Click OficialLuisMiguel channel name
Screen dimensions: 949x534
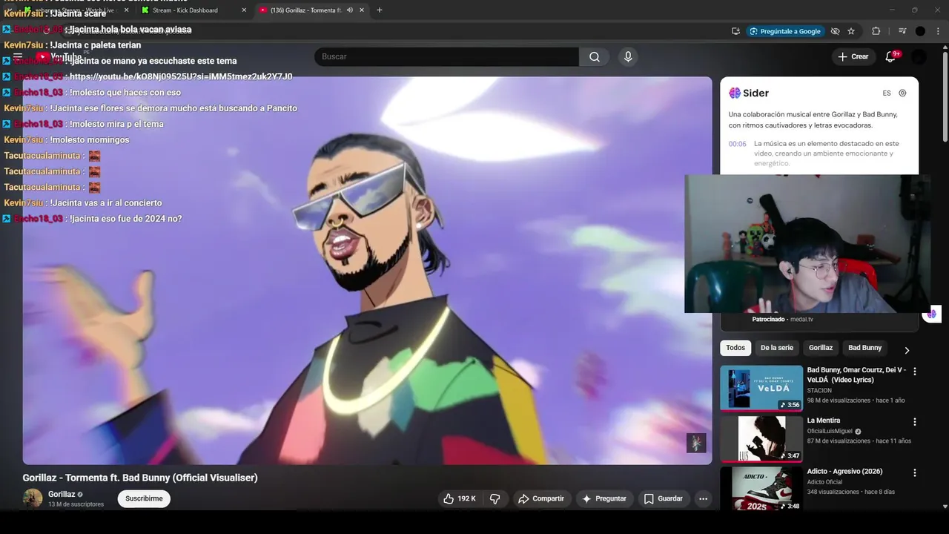coord(830,431)
